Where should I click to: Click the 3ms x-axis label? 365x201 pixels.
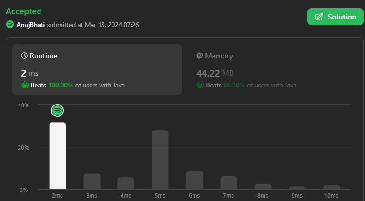pyautogui.click(x=91, y=196)
